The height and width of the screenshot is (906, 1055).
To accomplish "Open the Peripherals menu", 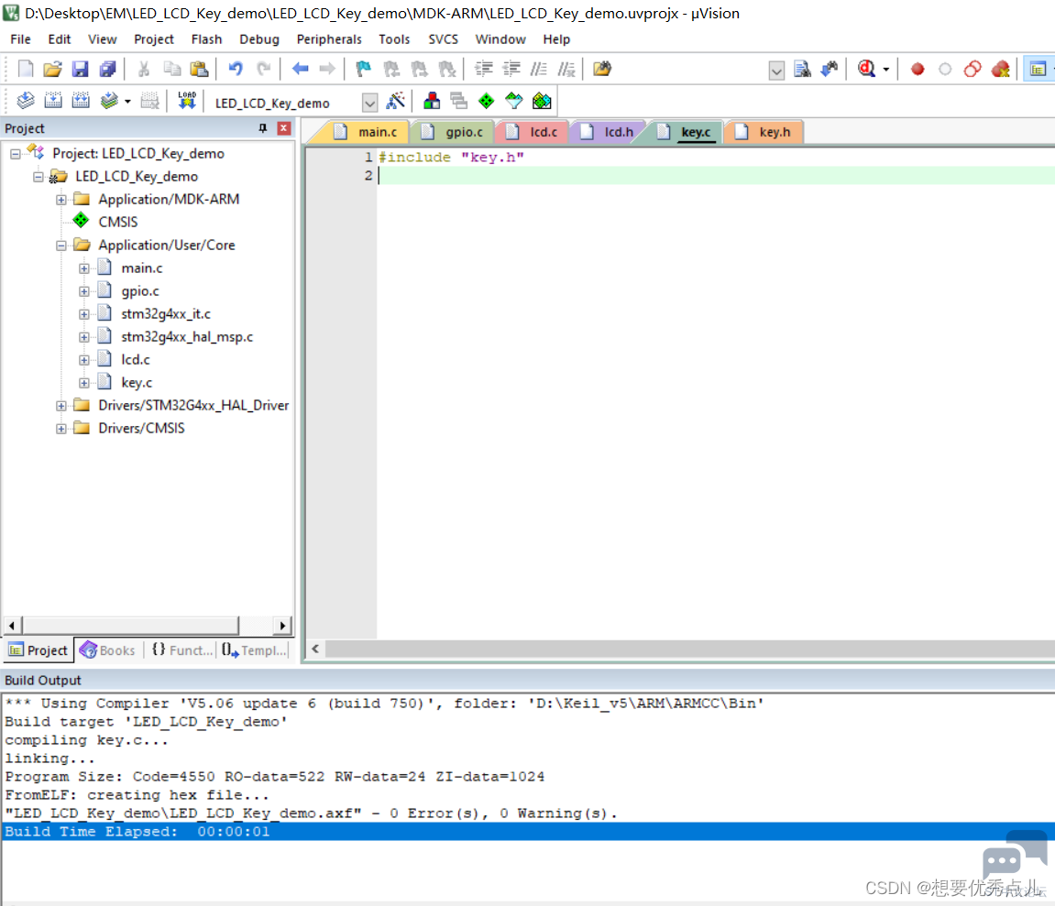I will point(329,39).
